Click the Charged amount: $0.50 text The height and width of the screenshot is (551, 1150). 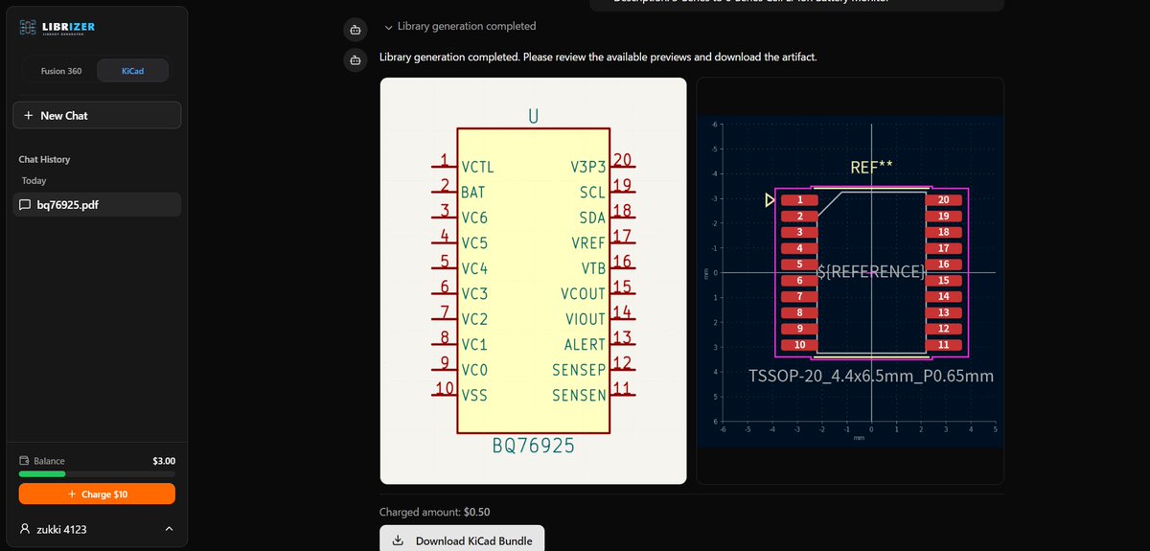coord(434,512)
